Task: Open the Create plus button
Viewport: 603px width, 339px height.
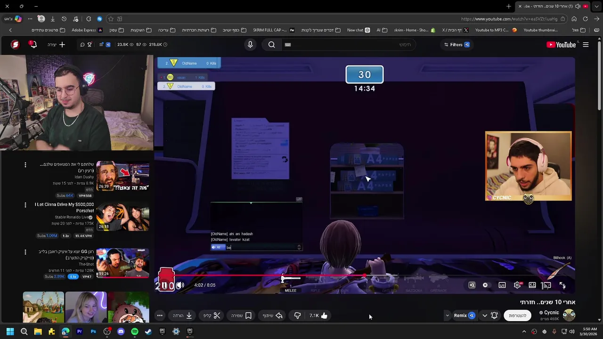Action: (57, 45)
